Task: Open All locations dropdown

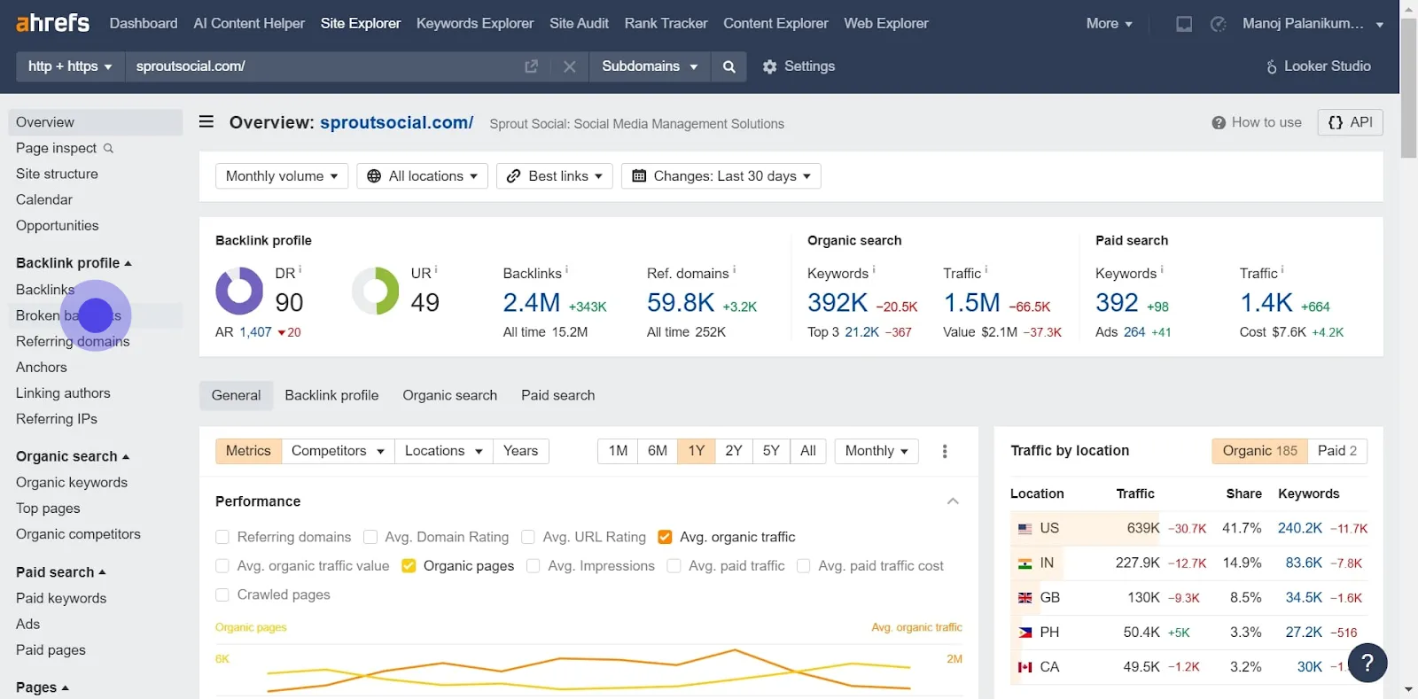Action: pos(423,176)
